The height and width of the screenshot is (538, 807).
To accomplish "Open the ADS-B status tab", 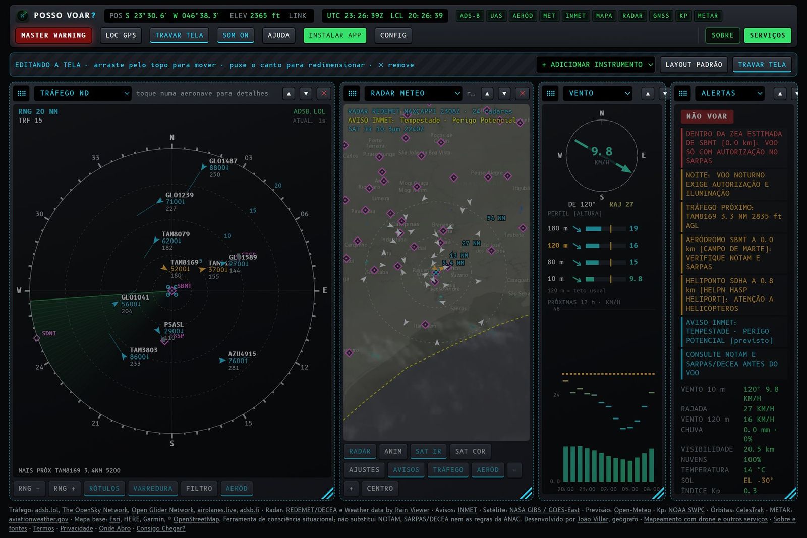I will click(x=470, y=16).
